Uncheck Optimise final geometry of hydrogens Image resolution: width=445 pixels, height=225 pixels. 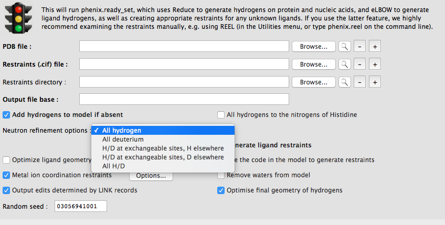(221, 190)
